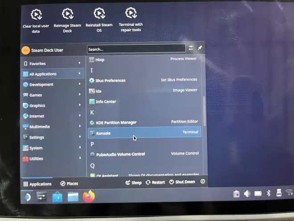Switch to the Applications tab
The image size is (294, 221).
37,184
